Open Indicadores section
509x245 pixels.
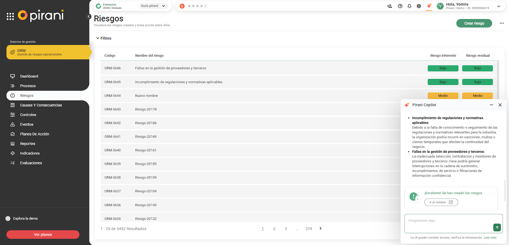click(30, 153)
